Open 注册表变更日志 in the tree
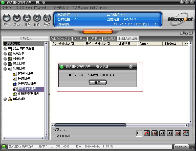196x151 pixels. (28, 94)
